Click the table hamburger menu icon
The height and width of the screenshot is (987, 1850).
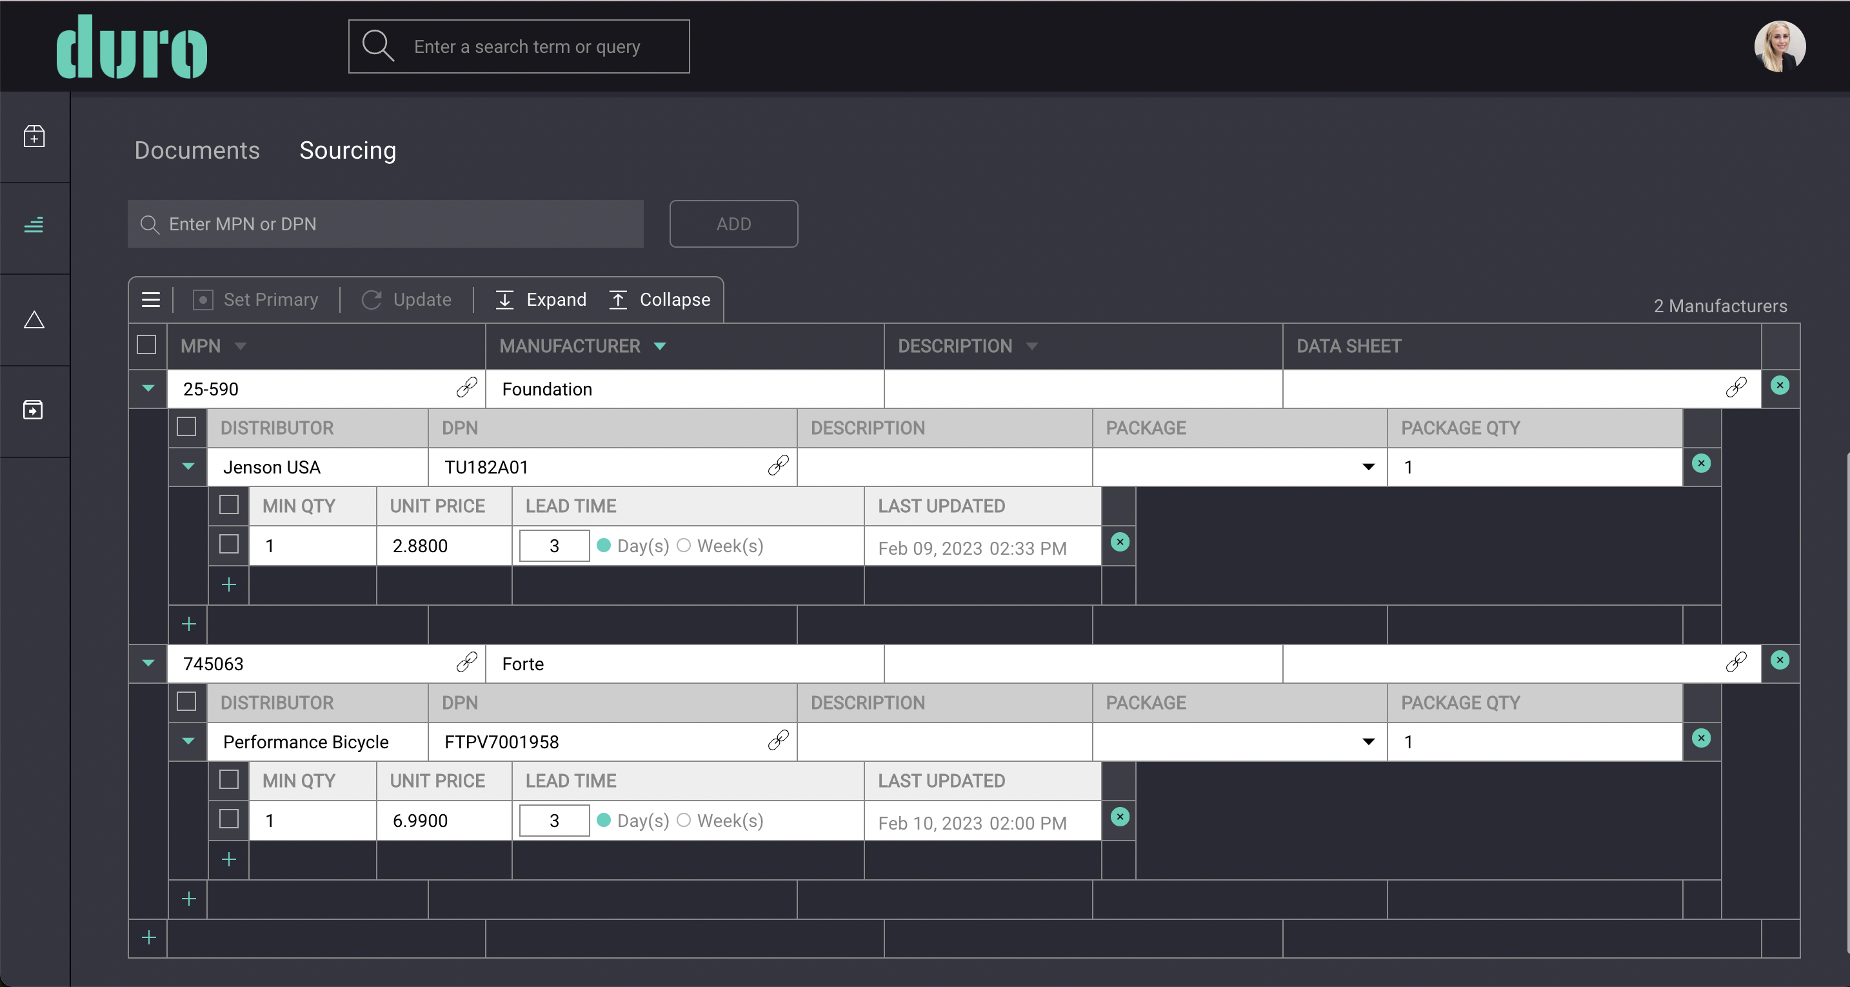pyautogui.click(x=151, y=299)
